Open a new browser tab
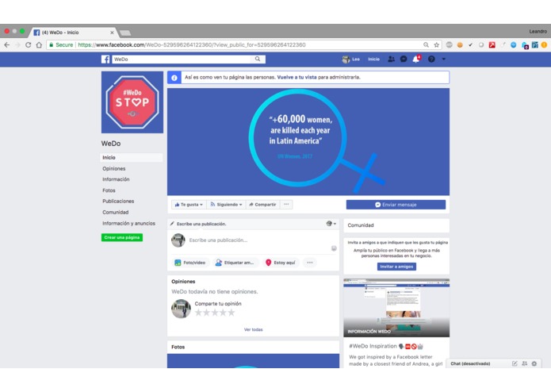Screen dimensions: 551x392 125,33
